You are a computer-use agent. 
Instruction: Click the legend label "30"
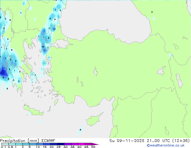tap(65, 147)
